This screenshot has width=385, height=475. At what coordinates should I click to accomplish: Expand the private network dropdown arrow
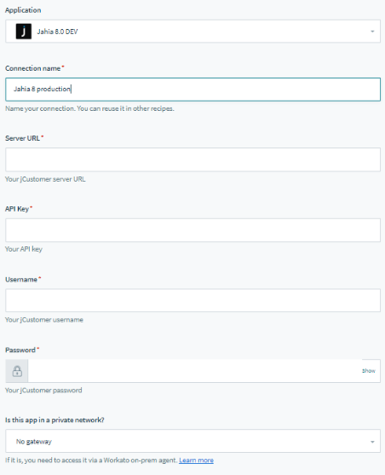372,442
